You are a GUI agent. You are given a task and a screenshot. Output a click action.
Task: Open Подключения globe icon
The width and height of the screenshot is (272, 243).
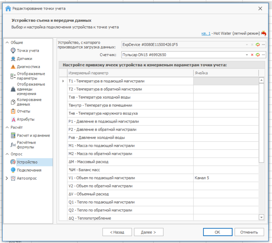click(13, 170)
